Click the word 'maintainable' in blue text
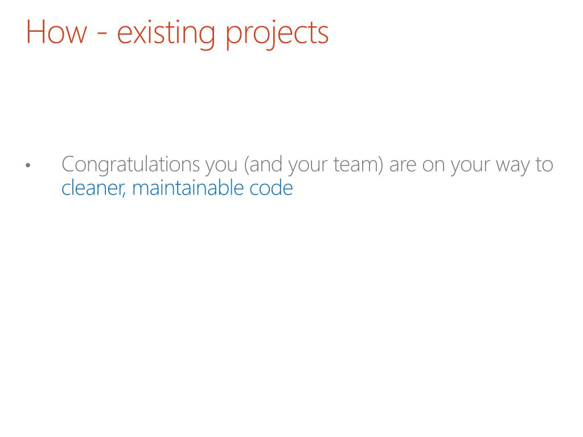Screen dimensions: 583x437 (x=188, y=188)
